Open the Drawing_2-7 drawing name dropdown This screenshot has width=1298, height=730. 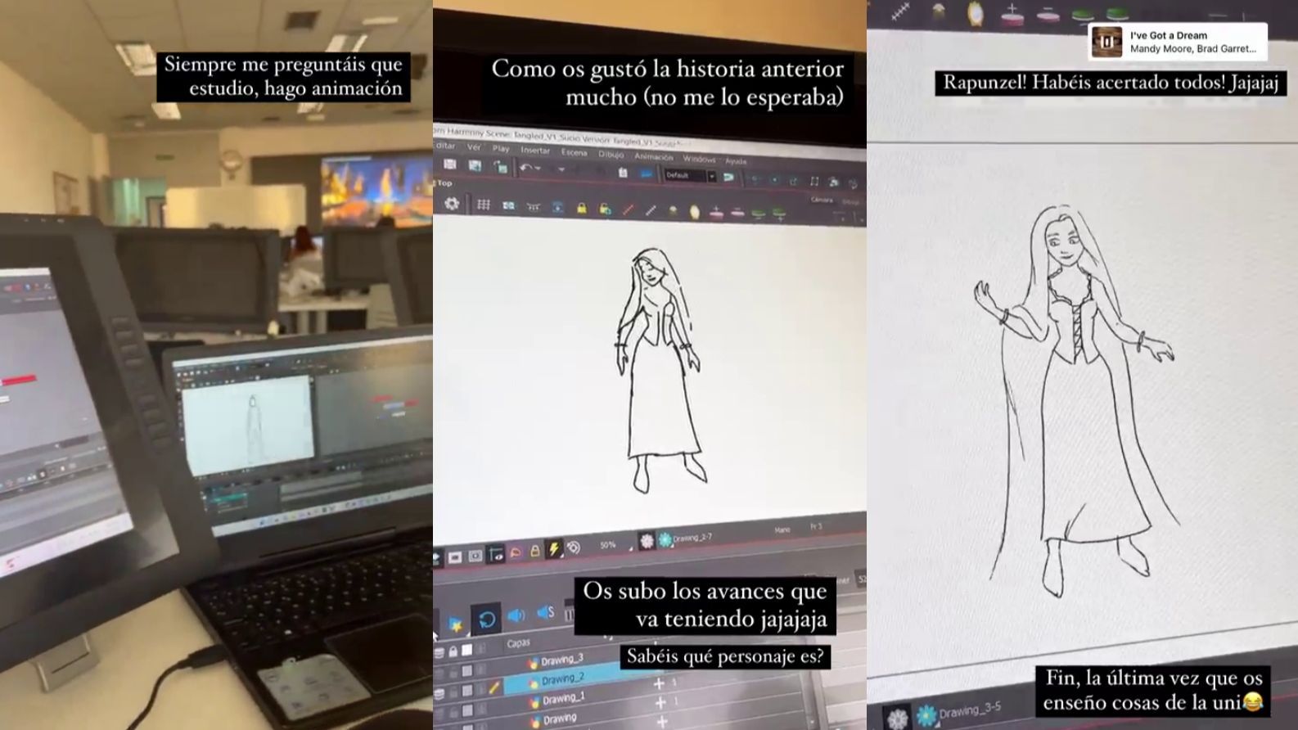click(x=692, y=538)
